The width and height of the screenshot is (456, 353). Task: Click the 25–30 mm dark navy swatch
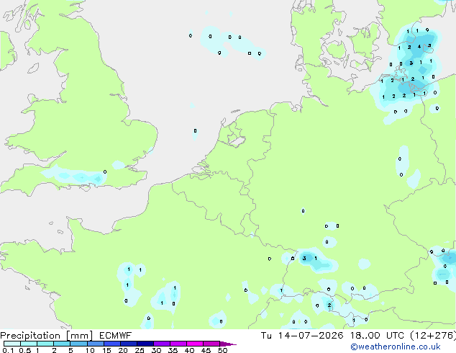pyautogui.click(x=145, y=344)
